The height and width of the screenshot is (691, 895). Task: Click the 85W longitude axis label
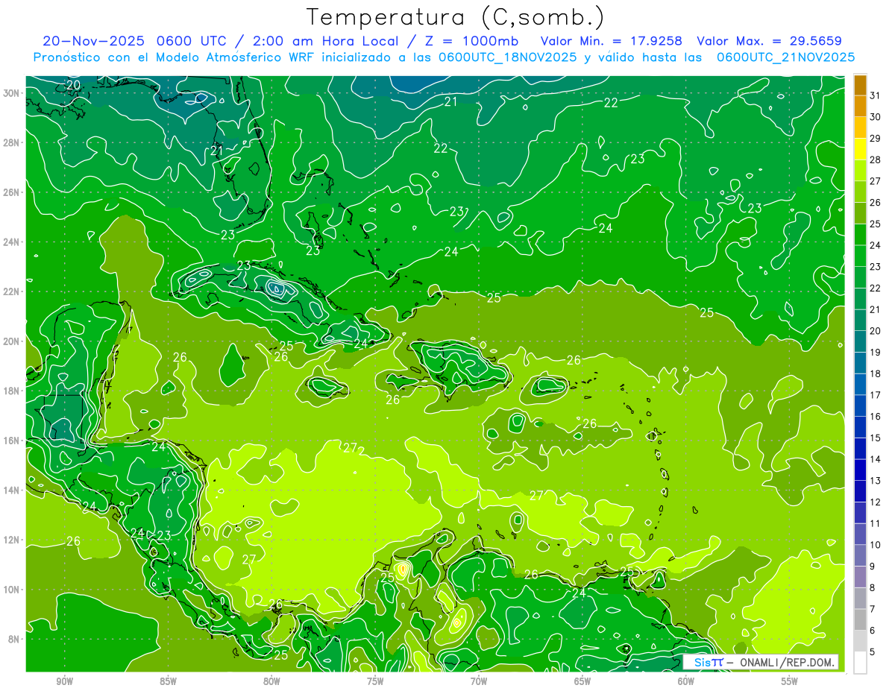[x=168, y=682]
